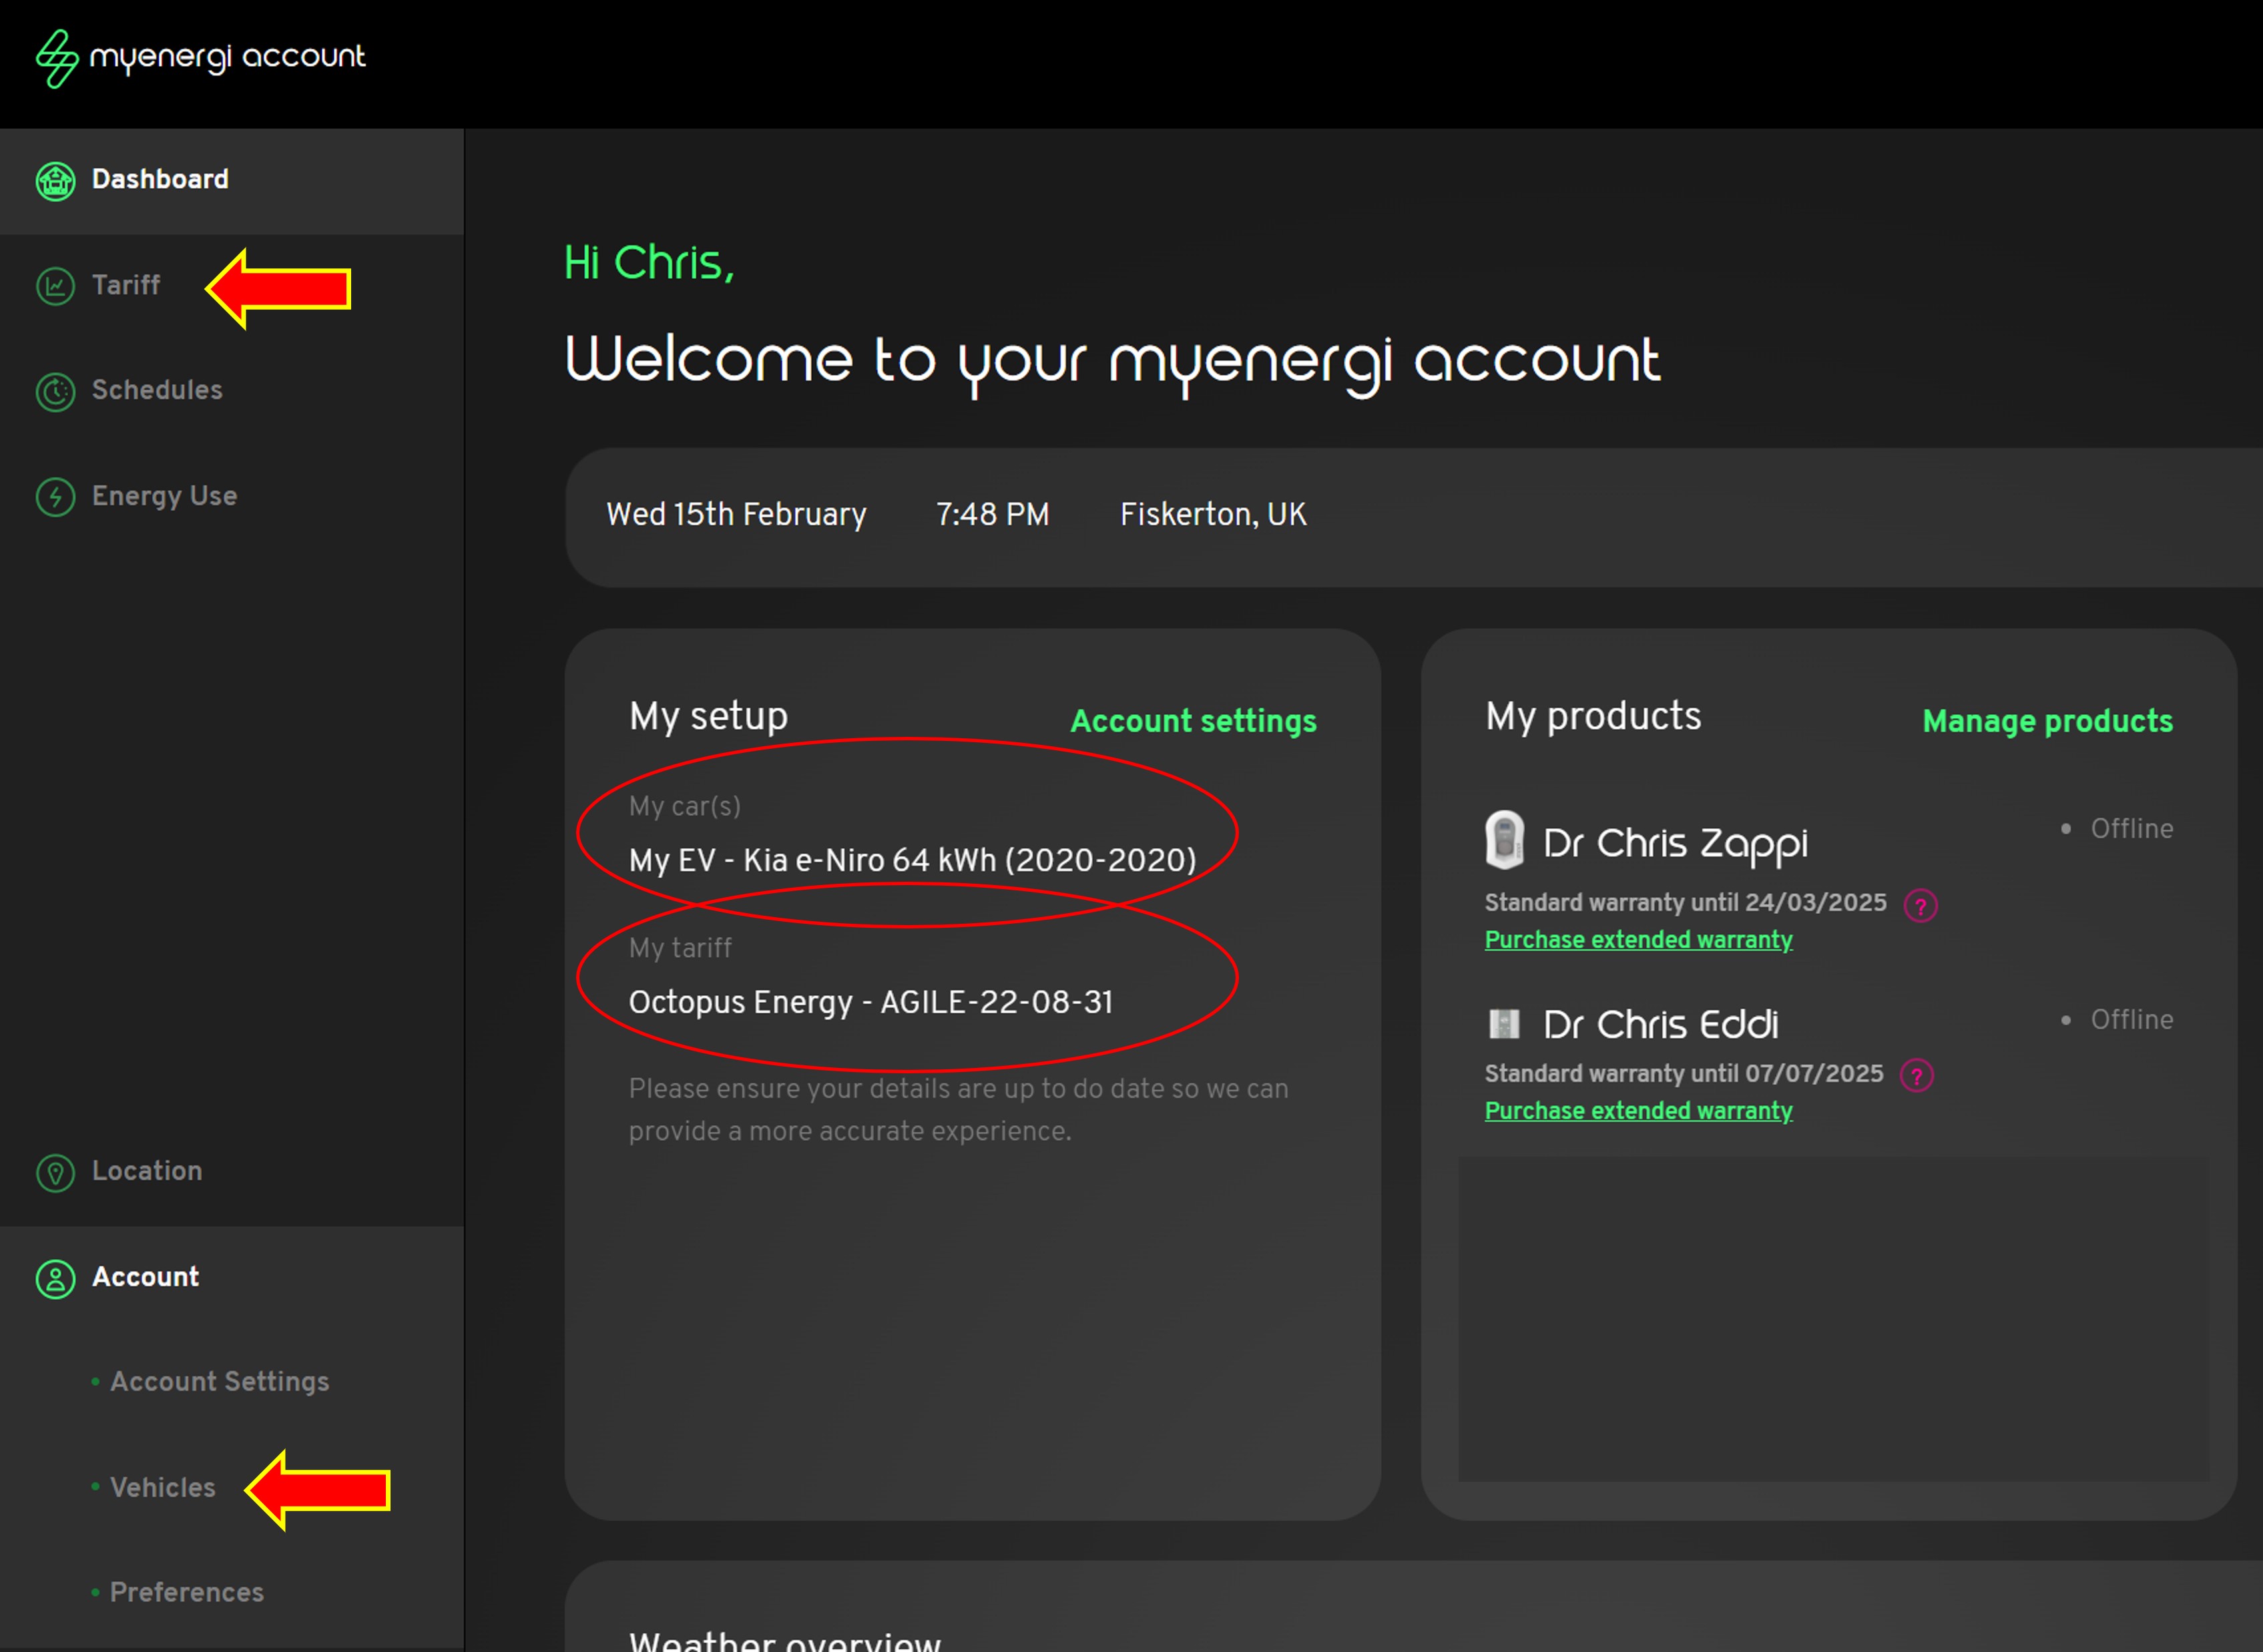The width and height of the screenshot is (2263, 1652).
Task: Click the Energy Use lightning bolt icon
Action: pyautogui.click(x=56, y=497)
